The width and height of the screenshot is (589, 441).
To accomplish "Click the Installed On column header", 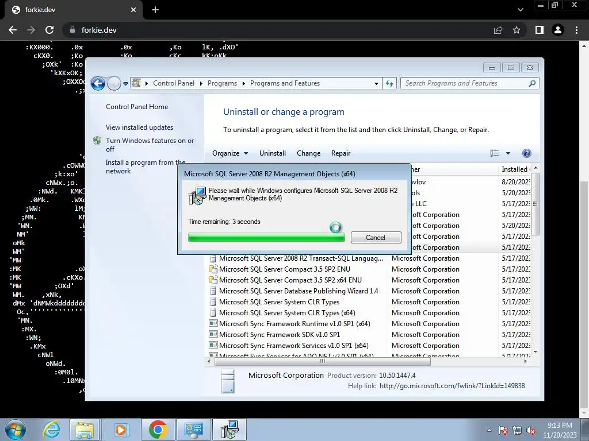I will pos(515,169).
